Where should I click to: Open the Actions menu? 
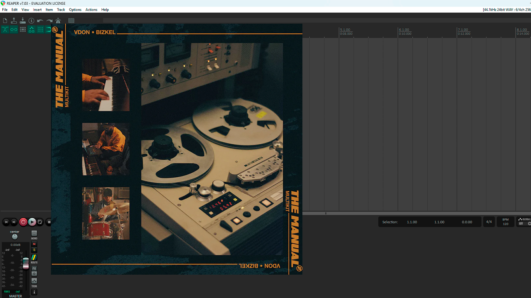tap(91, 10)
